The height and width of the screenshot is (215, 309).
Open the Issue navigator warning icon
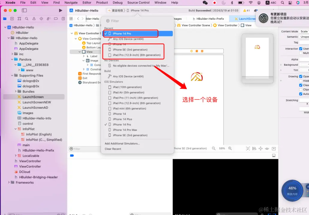[34, 19]
